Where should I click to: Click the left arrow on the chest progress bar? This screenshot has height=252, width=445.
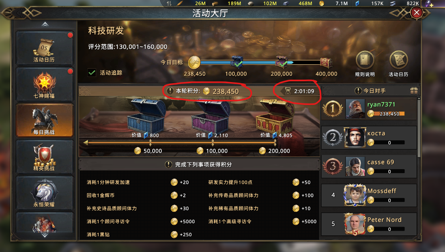(86, 143)
